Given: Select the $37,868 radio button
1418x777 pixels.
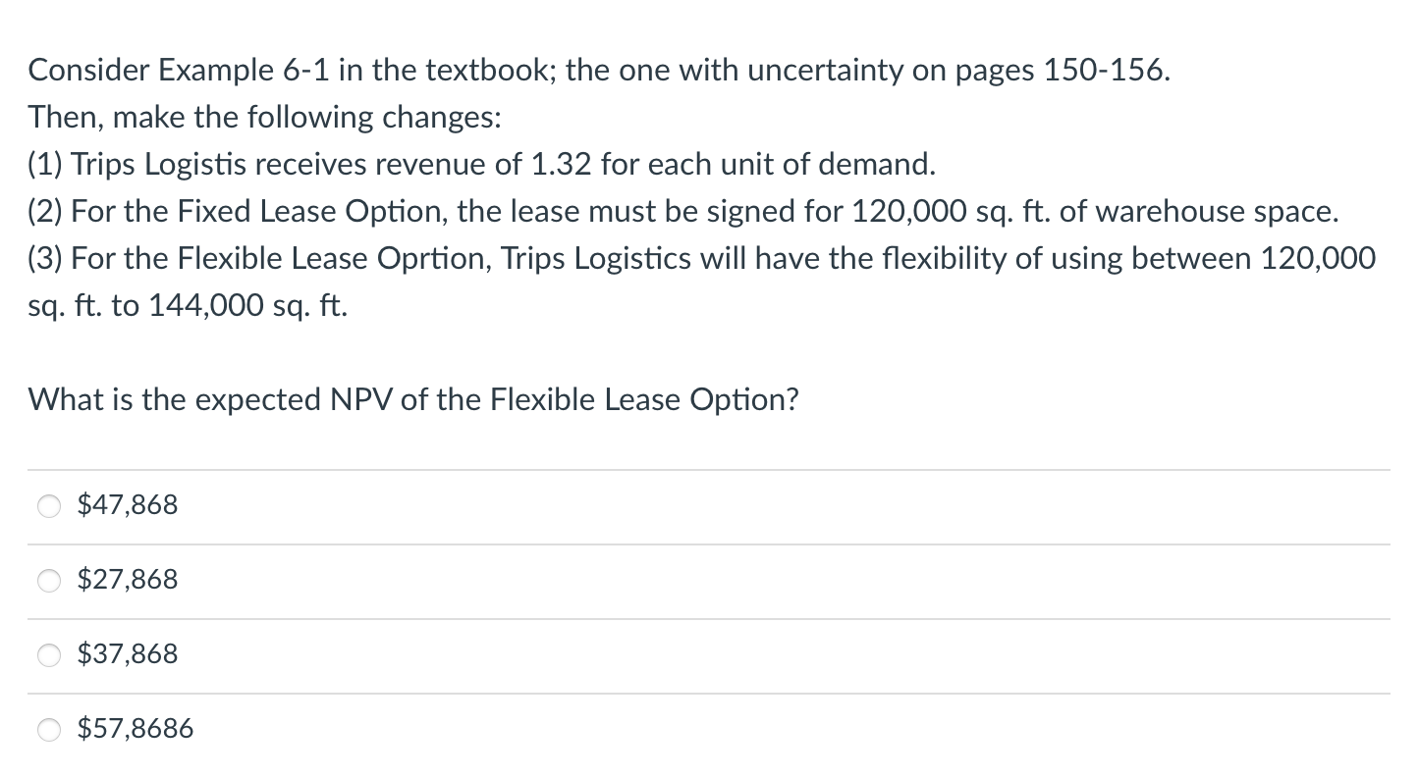Looking at the screenshot, I should [x=48, y=654].
